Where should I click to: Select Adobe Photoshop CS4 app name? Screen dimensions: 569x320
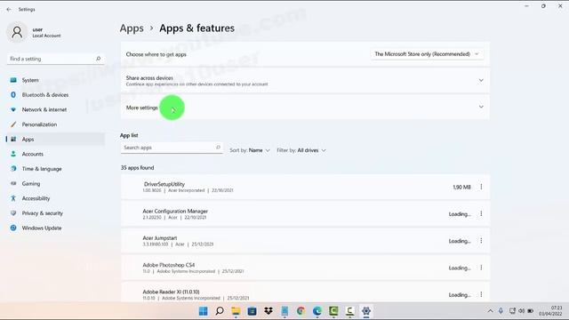pyautogui.click(x=169, y=265)
